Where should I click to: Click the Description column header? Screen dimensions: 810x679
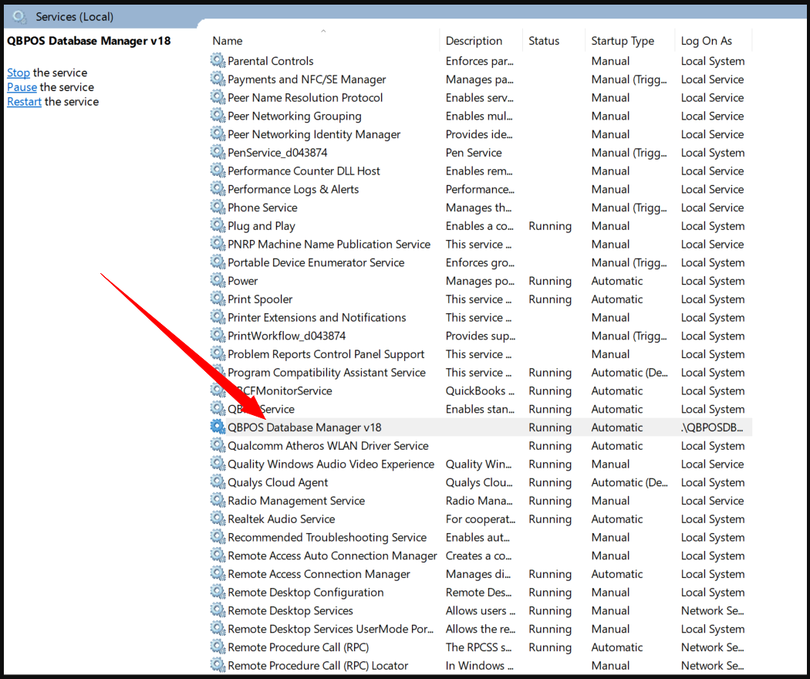tap(474, 41)
